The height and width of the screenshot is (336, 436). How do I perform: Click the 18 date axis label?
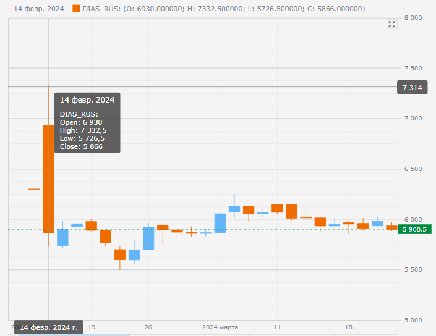[x=349, y=327]
